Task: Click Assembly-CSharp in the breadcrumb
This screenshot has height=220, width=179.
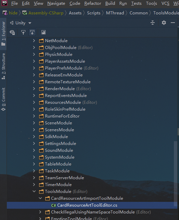Action: [46, 13]
